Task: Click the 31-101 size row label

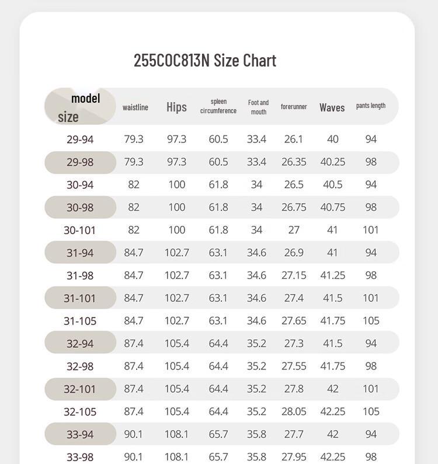Action: coord(80,298)
